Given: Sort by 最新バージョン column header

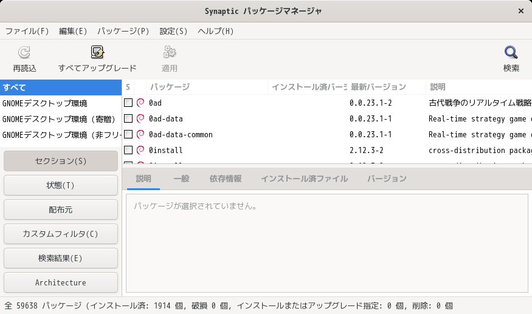Looking at the screenshot, I should pyautogui.click(x=386, y=87).
